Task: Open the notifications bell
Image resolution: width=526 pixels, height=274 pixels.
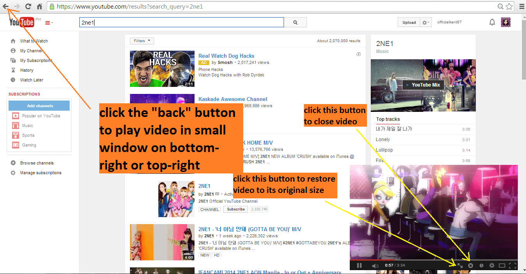Action: coord(492,22)
